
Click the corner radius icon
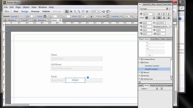point(60,16)
